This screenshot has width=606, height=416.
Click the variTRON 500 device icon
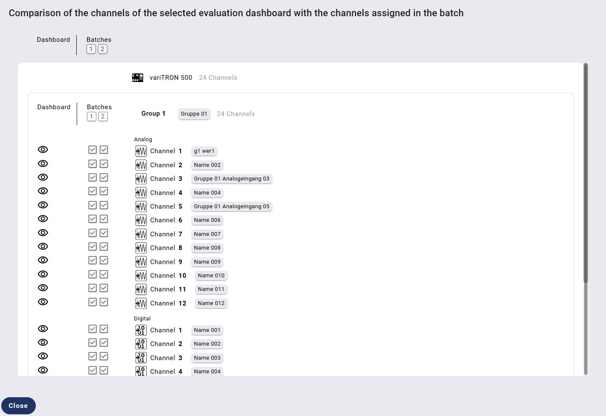[x=138, y=78]
